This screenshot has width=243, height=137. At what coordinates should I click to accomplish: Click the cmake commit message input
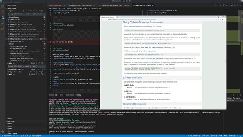(x=26, y=66)
